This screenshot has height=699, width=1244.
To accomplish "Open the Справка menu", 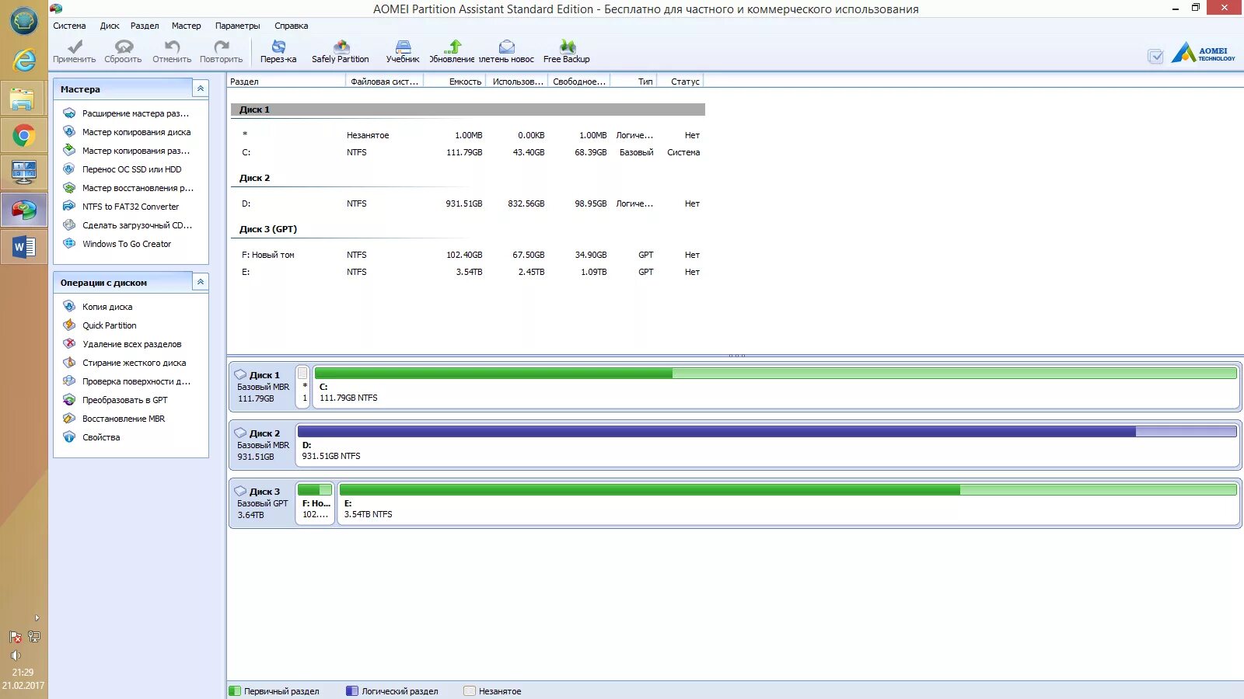I will (291, 26).
